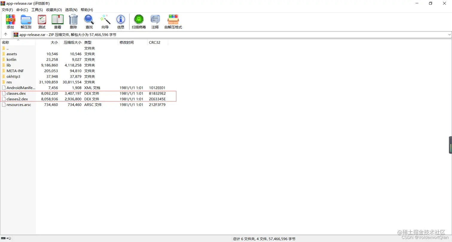Click the classes.dex file icon
This screenshot has width=452, height=242.
[4, 93]
